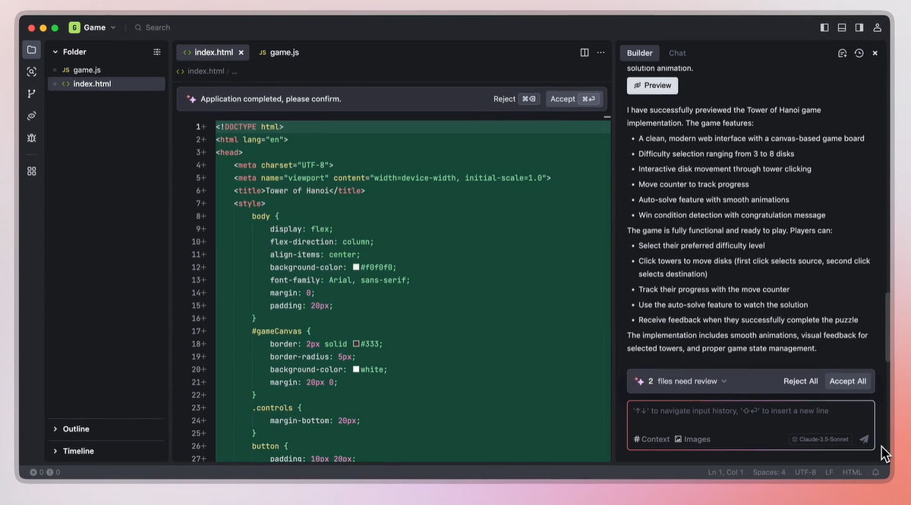
Task: Toggle the left sidebar layout icon
Action: (824, 27)
